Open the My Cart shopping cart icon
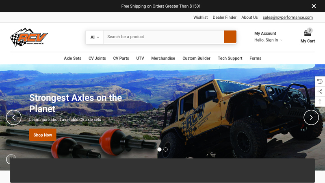Screen dimensions: 325x183 (x=308, y=33)
